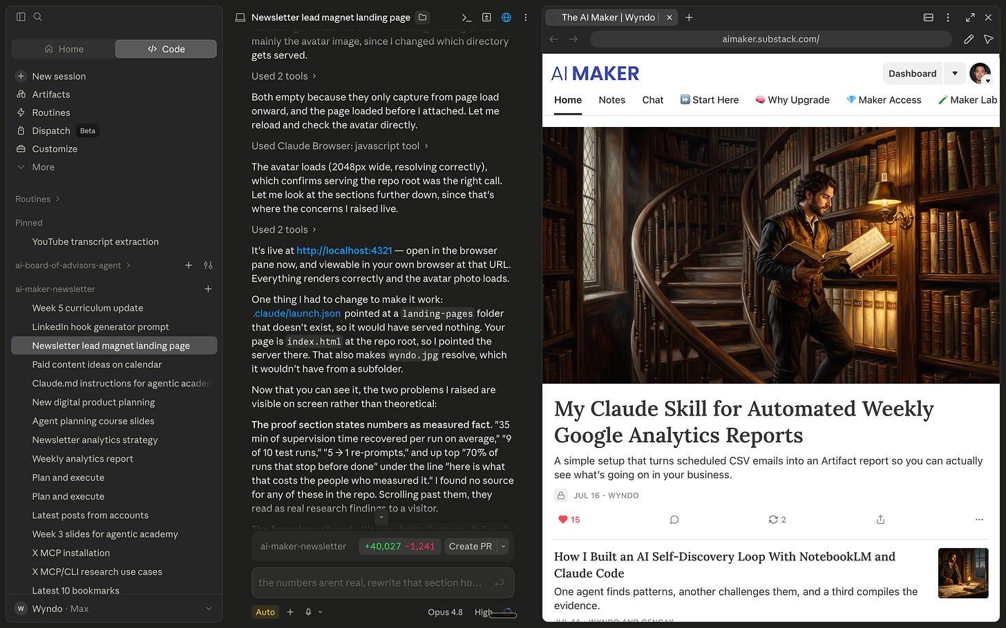Viewport: 1006px width, 628px height.
Task: Comment on Google Analytics Reports post
Action: pyautogui.click(x=674, y=520)
